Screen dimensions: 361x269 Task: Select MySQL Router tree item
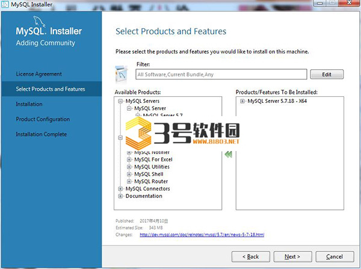point(151,182)
